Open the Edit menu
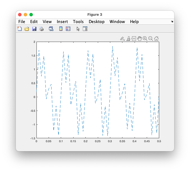This screenshot has width=190, height=172. click(x=34, y=22)
